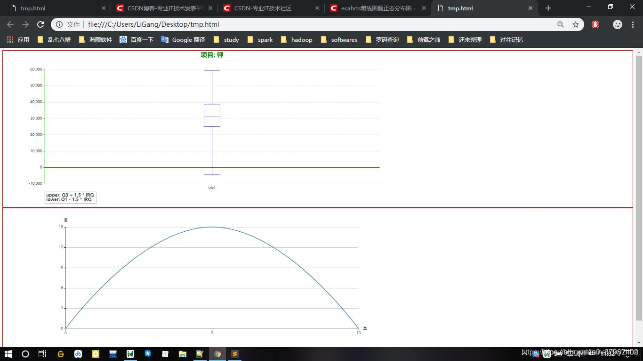Click the page vertical scrollbar thumb
This screenshot has height=361, width=643.
coord(639,188)
